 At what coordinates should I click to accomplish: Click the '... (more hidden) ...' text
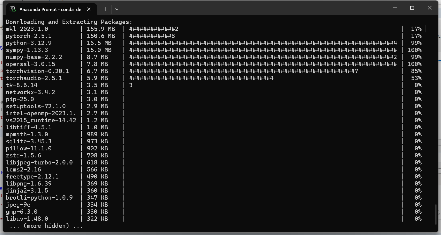(x=46, y=226)
